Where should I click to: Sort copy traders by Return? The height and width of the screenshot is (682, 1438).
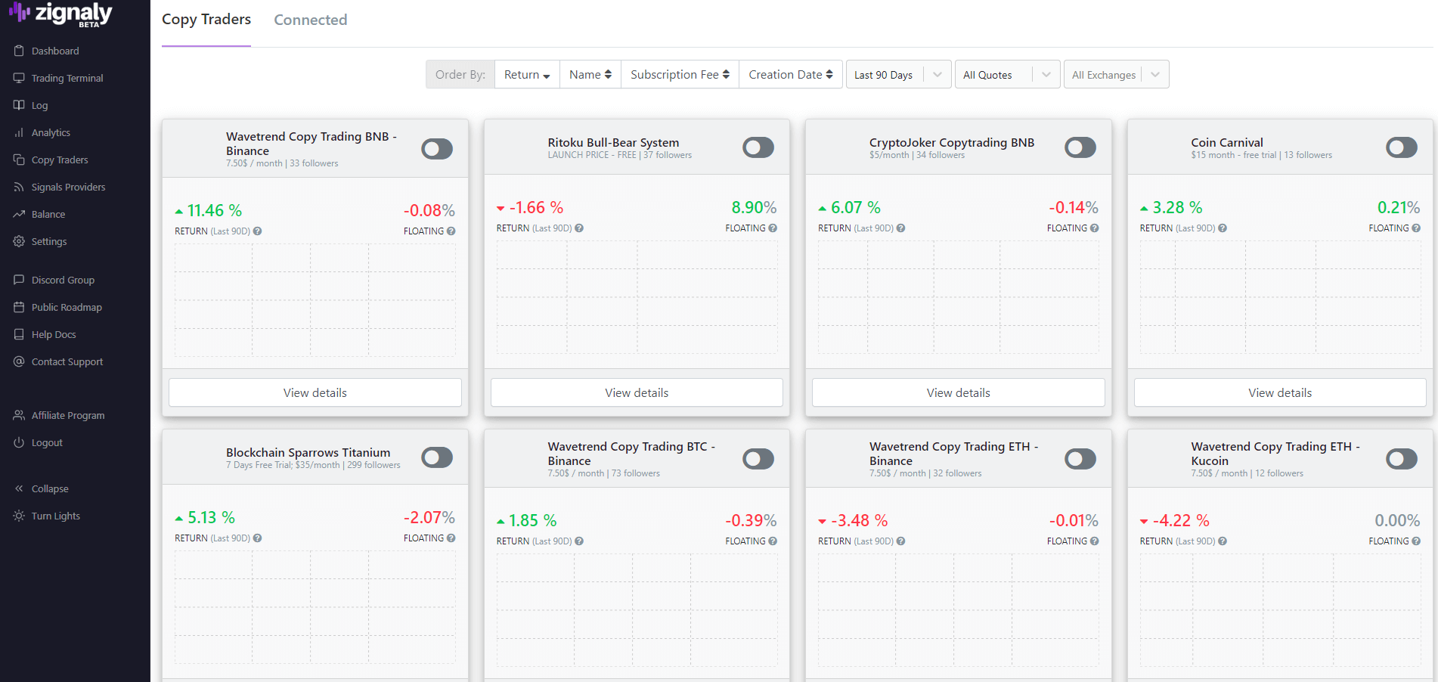(527, 75)
